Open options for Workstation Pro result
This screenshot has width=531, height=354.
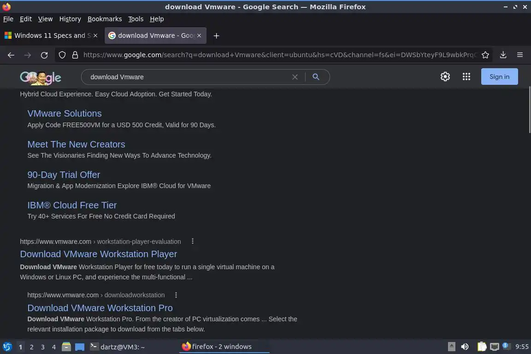(176, 295)
